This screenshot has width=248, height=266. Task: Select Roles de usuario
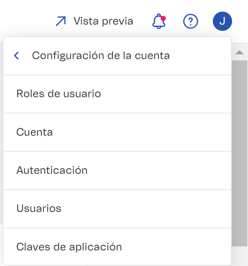pos(58,94)
